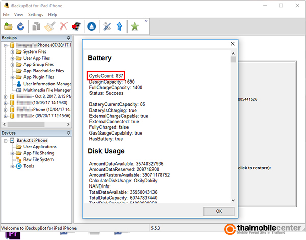Close the battery info dialog
The height and width of the screenshot is (240, 306).
point(232,44)
